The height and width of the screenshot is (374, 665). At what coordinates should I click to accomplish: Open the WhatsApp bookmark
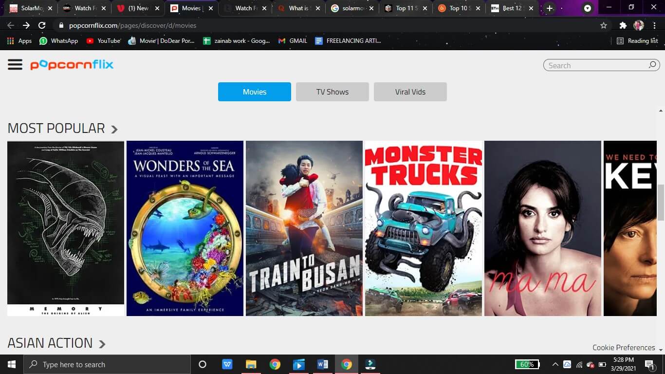[x=58, y=41]
